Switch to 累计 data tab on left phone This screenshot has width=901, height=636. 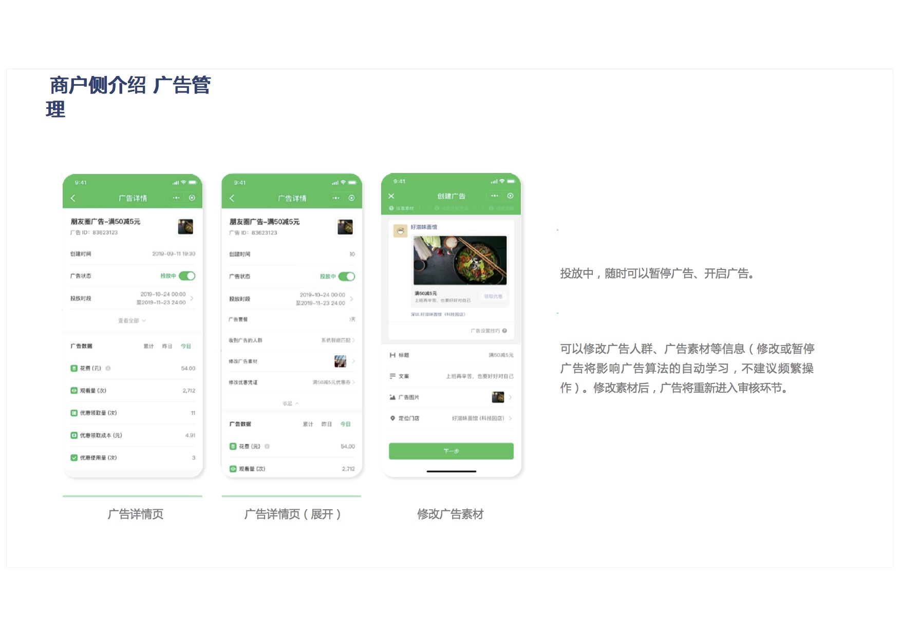[148, 346]
